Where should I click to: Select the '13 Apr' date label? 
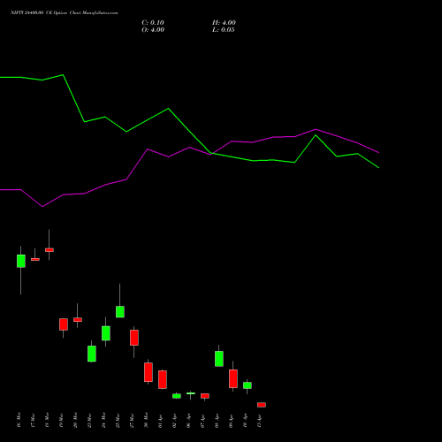(x=259, y=420)
